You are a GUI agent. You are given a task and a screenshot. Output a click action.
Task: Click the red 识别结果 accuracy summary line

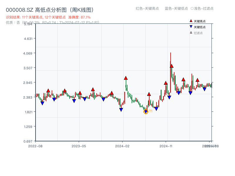point(48,17)
